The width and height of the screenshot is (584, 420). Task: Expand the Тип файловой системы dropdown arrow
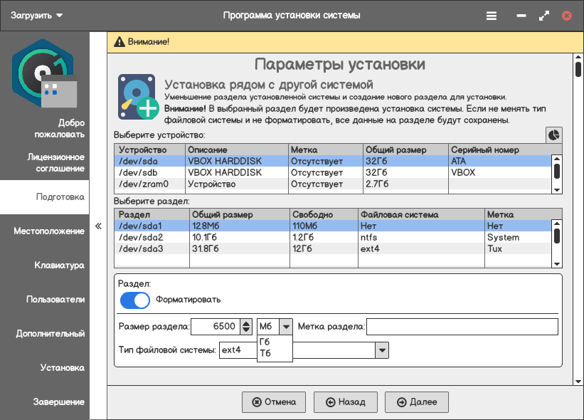point(382,350)
